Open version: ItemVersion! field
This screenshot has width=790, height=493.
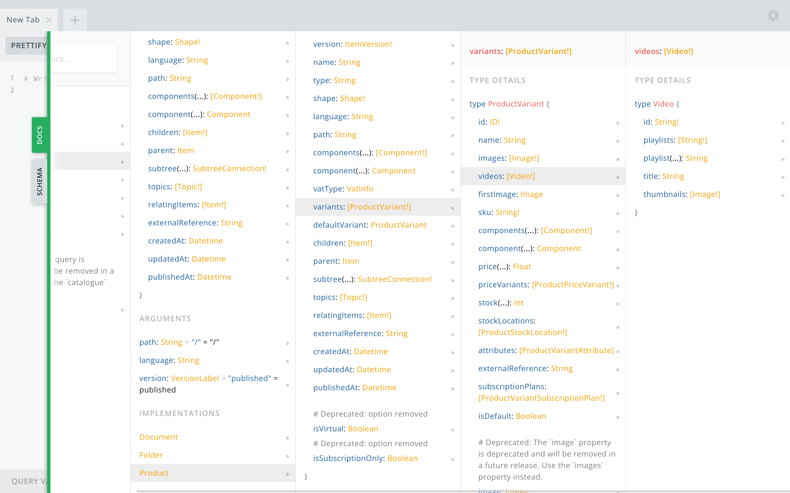(378, 44)
